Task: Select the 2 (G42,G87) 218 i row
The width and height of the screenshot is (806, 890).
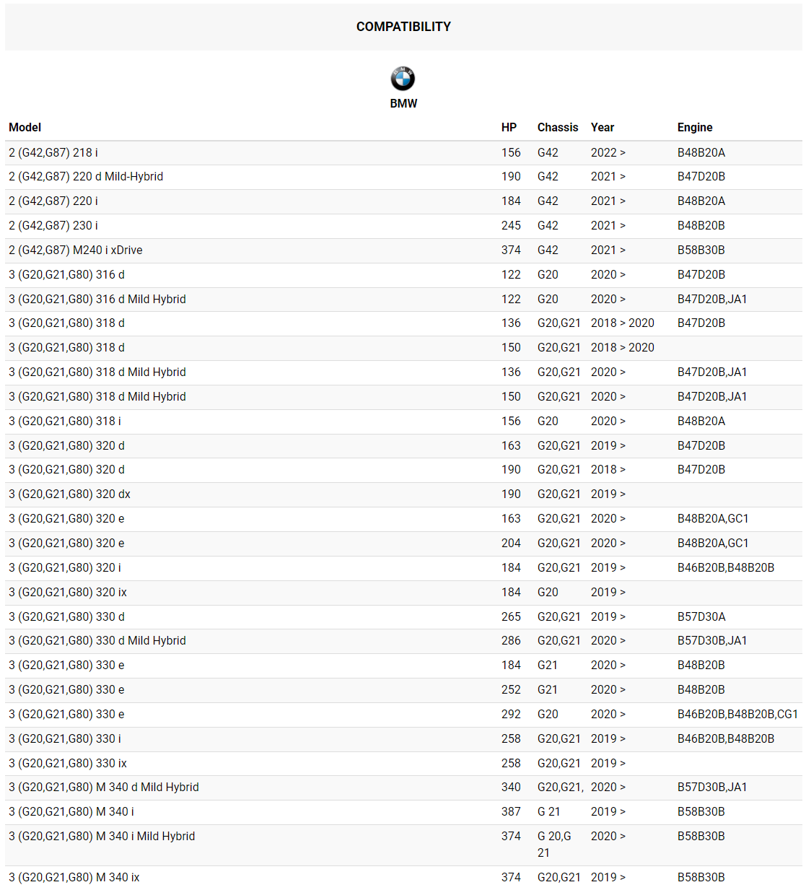Action: pyautogui.click(x=403, y=153)
